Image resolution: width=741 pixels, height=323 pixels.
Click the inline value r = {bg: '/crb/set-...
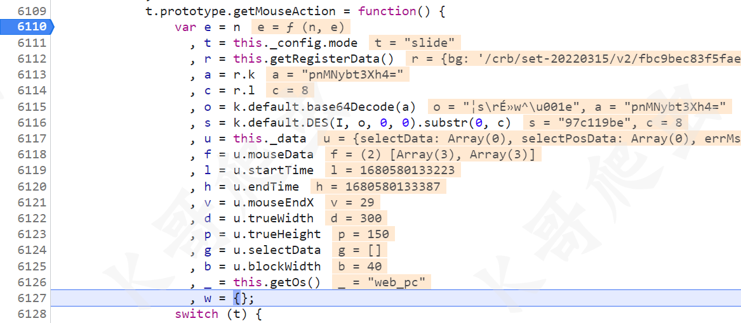point(573,59)
